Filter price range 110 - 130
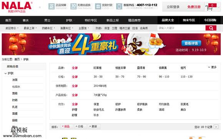 pyautogui.click(x=186, y=77)
